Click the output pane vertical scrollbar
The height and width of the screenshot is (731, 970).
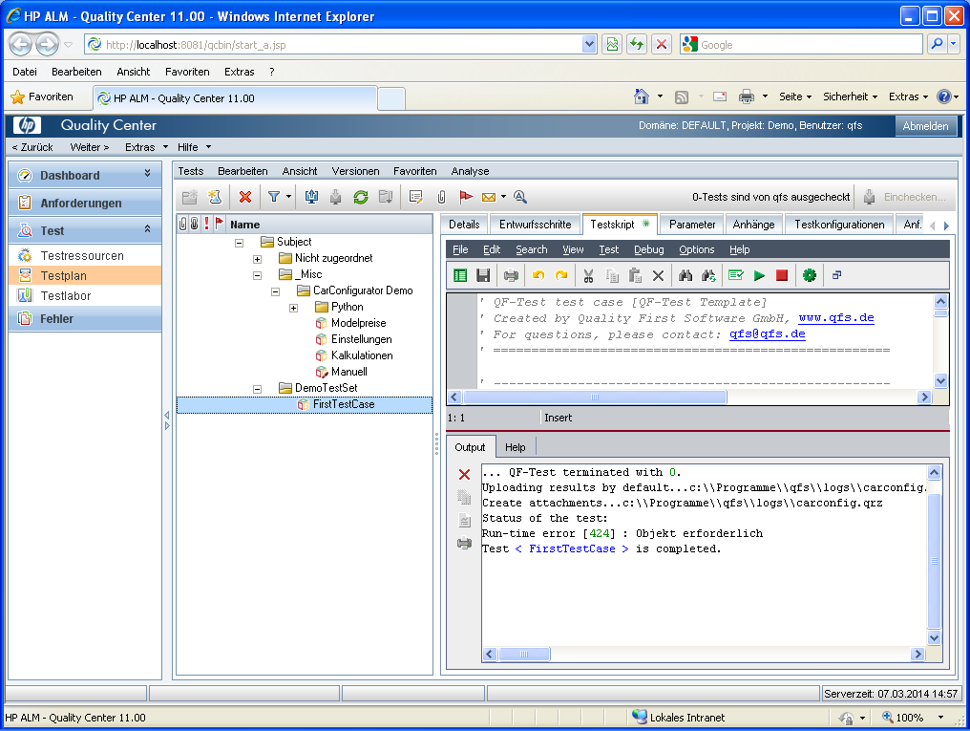click(x=934, y=554)
